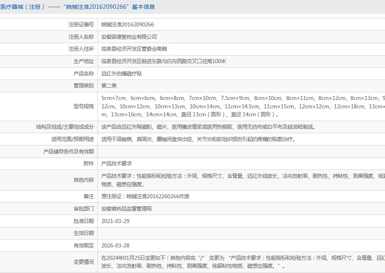Click the approval date 2021-03-29
Viewport: 385px width, 273px height.
pos(115,221)
